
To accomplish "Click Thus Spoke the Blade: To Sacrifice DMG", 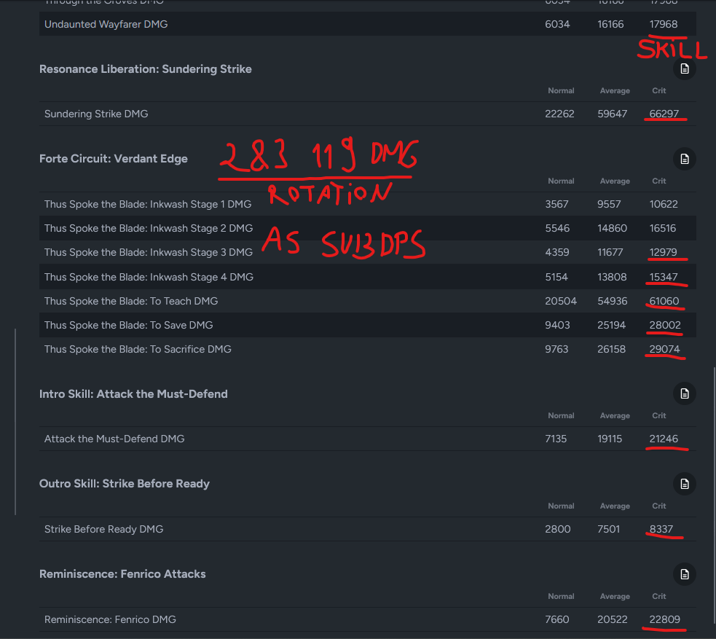I will [x=138, y=349].
